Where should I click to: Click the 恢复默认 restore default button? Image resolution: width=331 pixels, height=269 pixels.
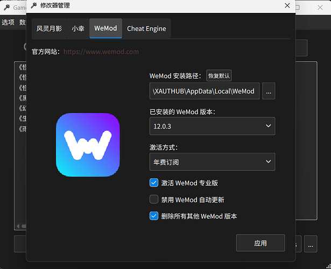(219, 75)
